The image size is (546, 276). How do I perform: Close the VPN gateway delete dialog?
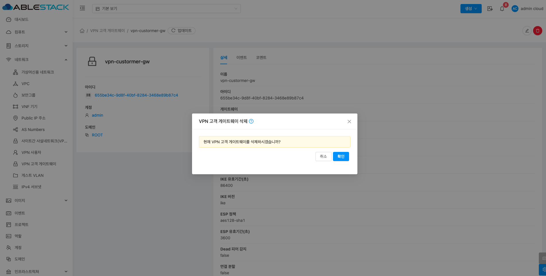tap(349, 122)
